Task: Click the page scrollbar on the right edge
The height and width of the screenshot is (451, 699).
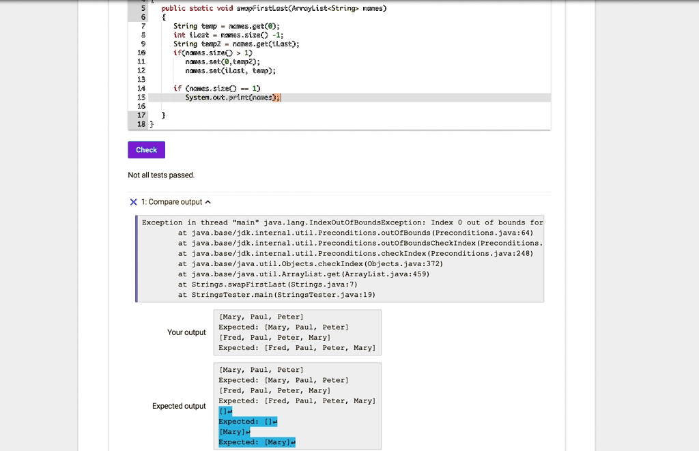Action: click(x=696, y=225)
